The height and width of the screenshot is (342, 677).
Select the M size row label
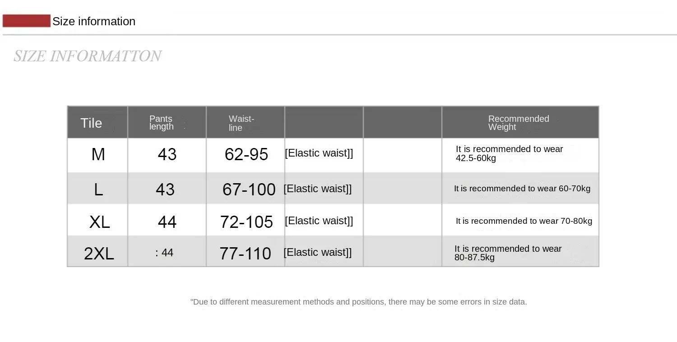[98, 154]
